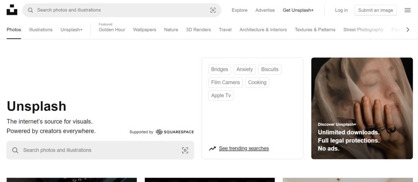Open the Unsplash+ tab

[x=71, y=30]
